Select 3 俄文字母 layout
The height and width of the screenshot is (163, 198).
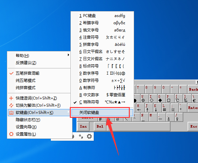102,30
